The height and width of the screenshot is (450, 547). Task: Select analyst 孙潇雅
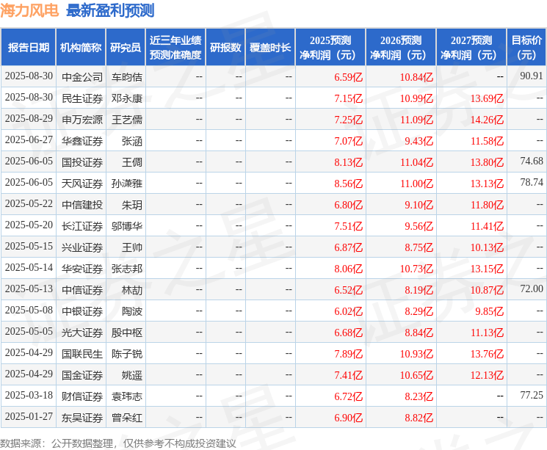click(x=127, y=184)
